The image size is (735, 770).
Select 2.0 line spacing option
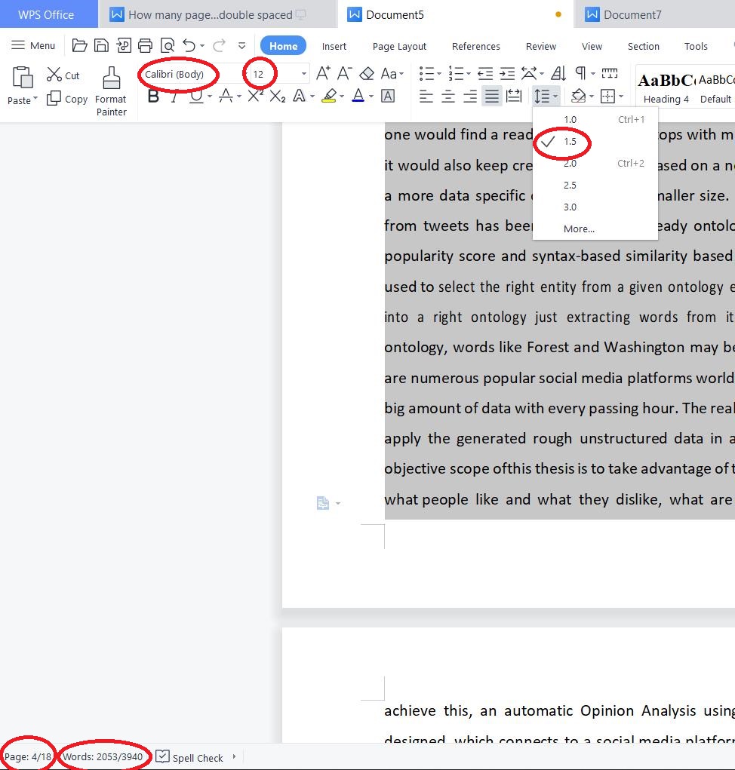tap(570, 164)
